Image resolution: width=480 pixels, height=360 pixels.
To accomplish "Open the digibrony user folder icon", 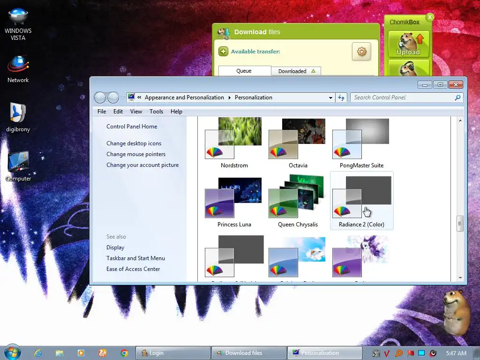I will pyautogui.click(x=18, y=117).
